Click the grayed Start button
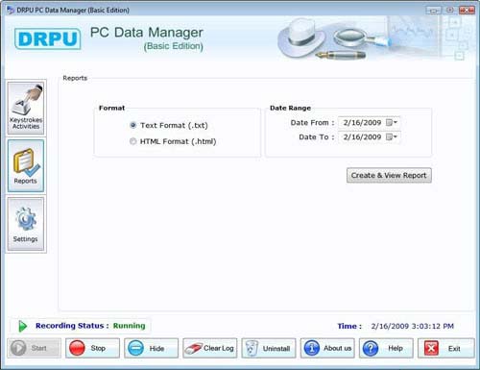Image resolution: width=480 pixels, height=370 pixels. (35, 348)
